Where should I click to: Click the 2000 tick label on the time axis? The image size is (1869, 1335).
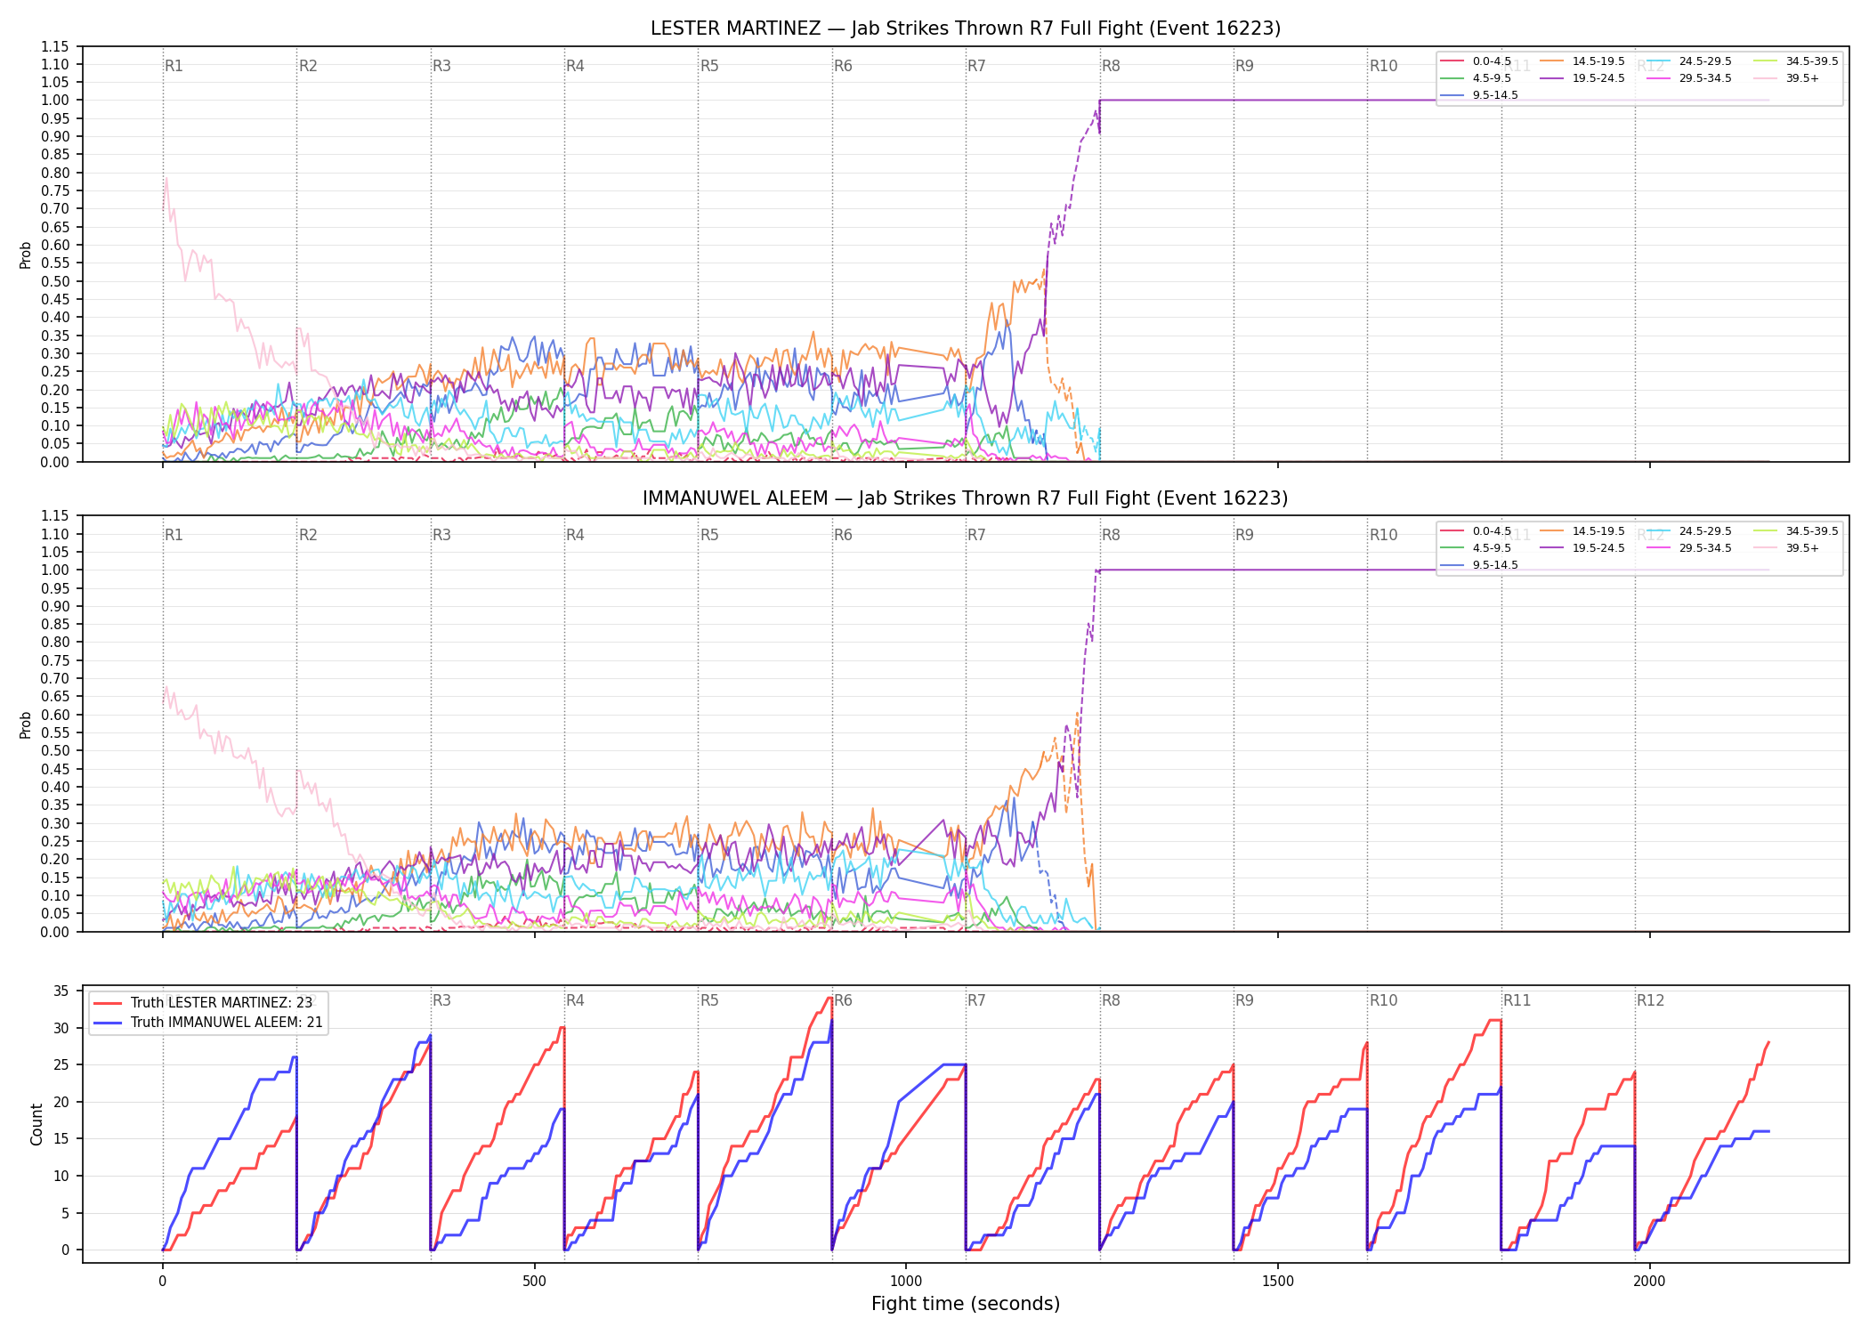click(1650, 1282)
